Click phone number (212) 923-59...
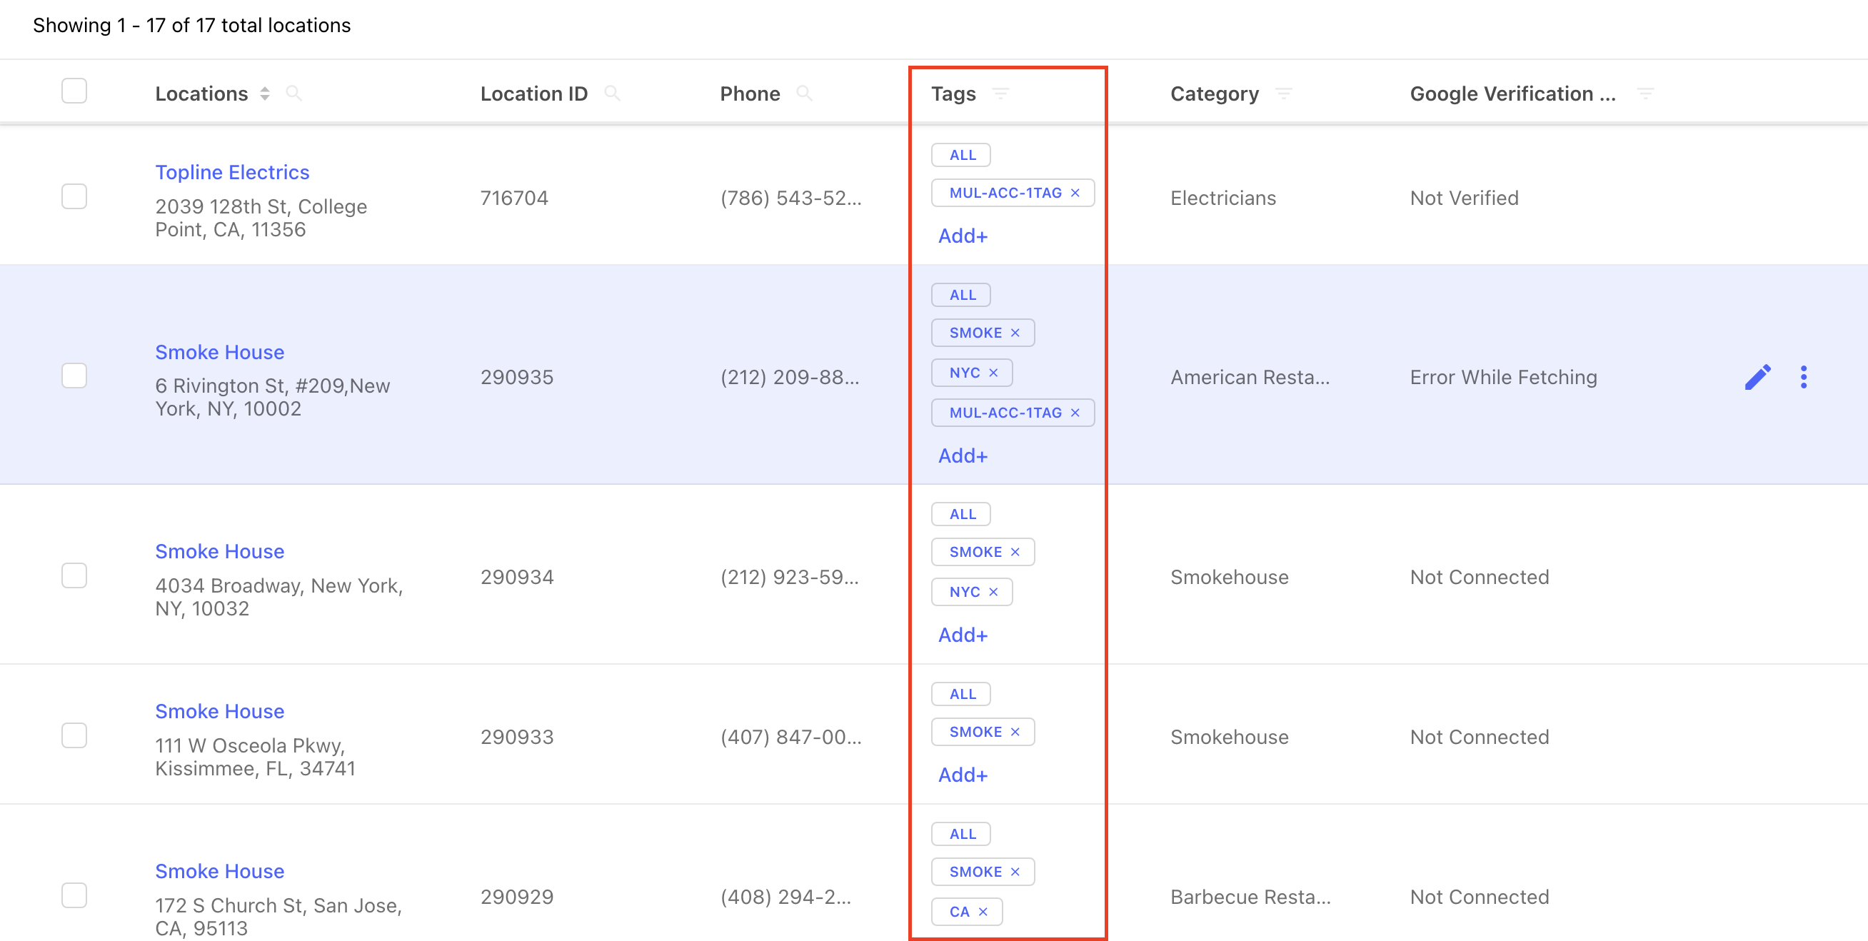The height and width of the screenshot is (941, 1868). (x=790, y=577)
